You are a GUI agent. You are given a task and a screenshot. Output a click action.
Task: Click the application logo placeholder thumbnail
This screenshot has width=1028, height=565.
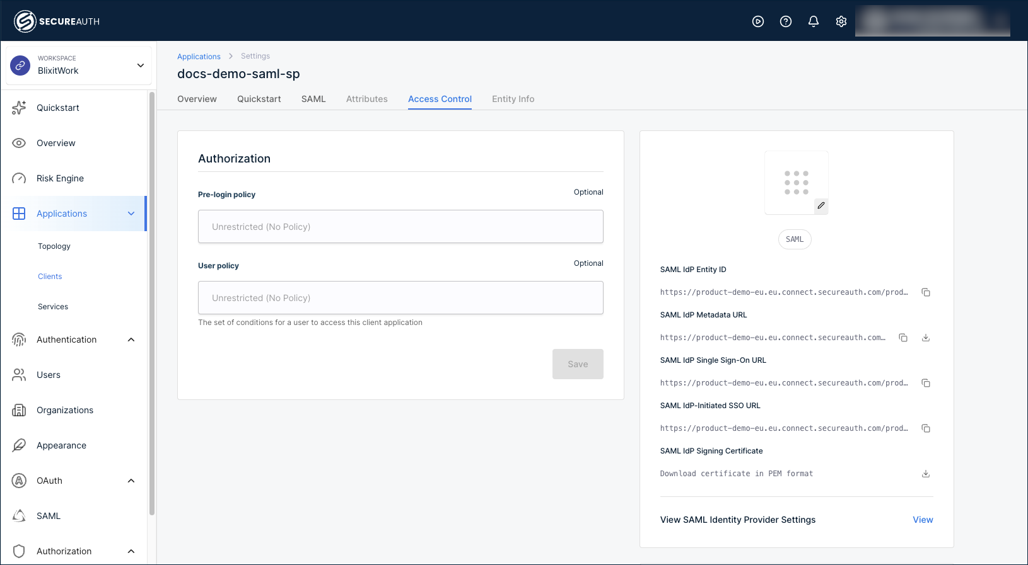click(x=797, y=183)
